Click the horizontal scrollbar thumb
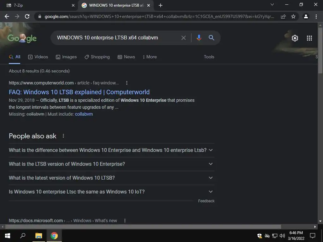 [x=143, y=227]
